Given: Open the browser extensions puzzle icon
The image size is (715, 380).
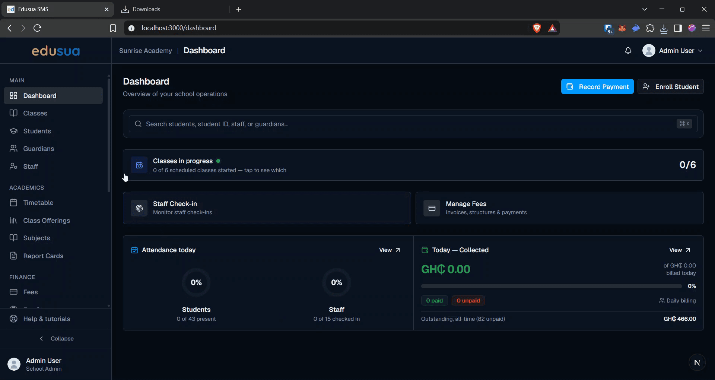Looking at the screenshot, I should pyautogui.click(x=650, y=28).
